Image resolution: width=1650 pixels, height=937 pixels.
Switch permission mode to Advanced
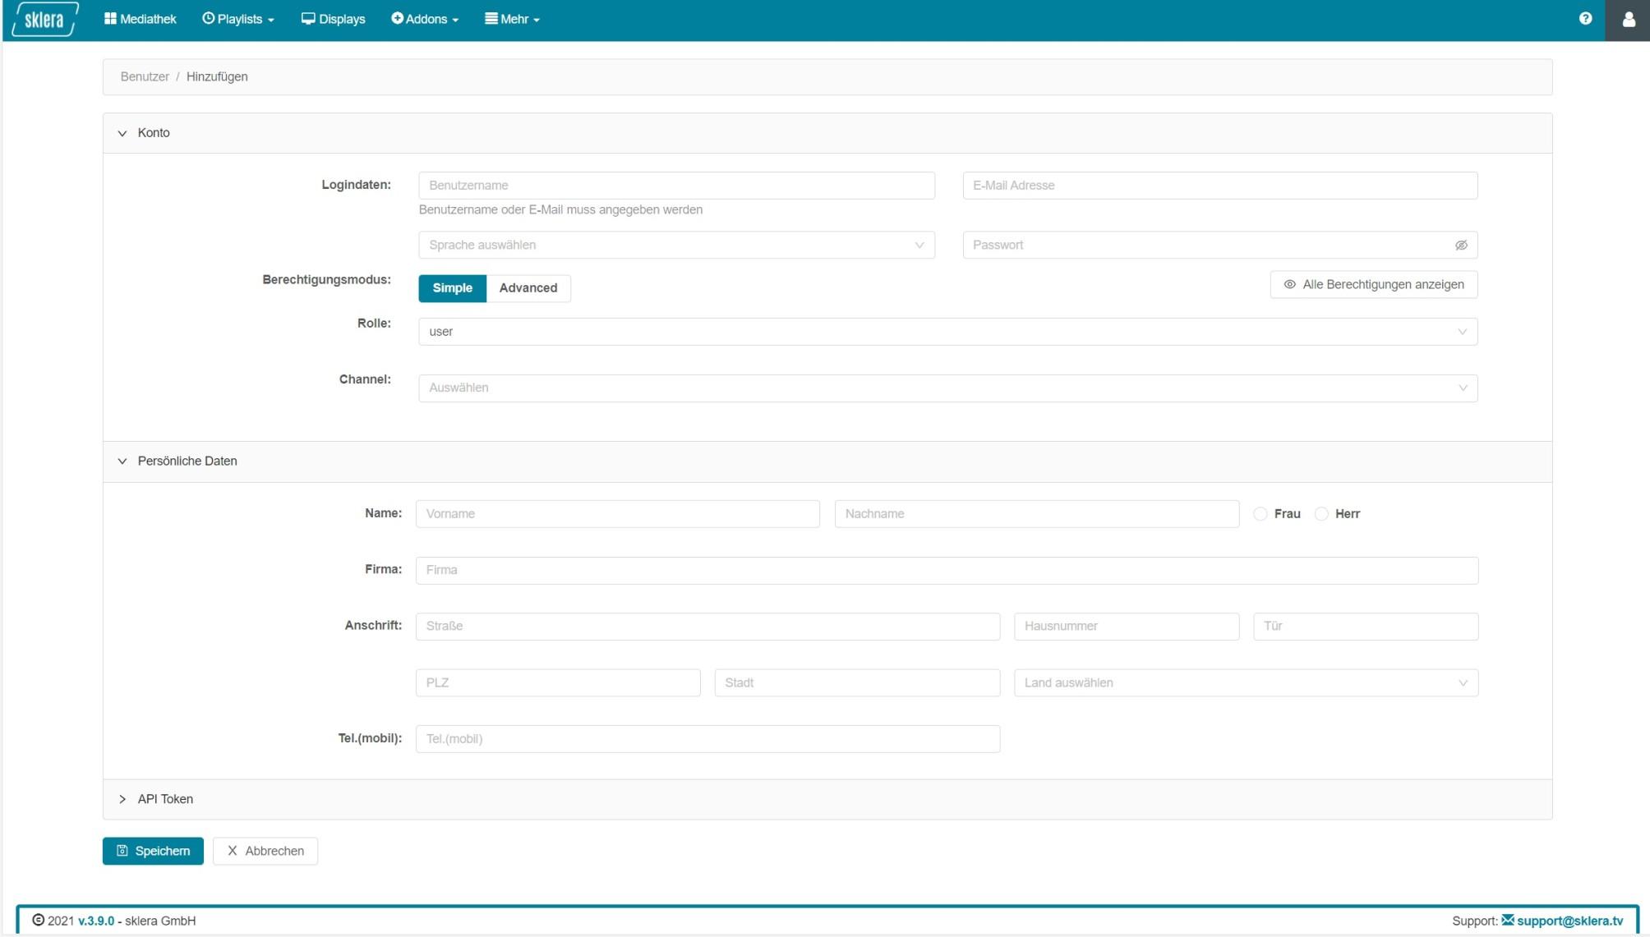coord(528,288)
